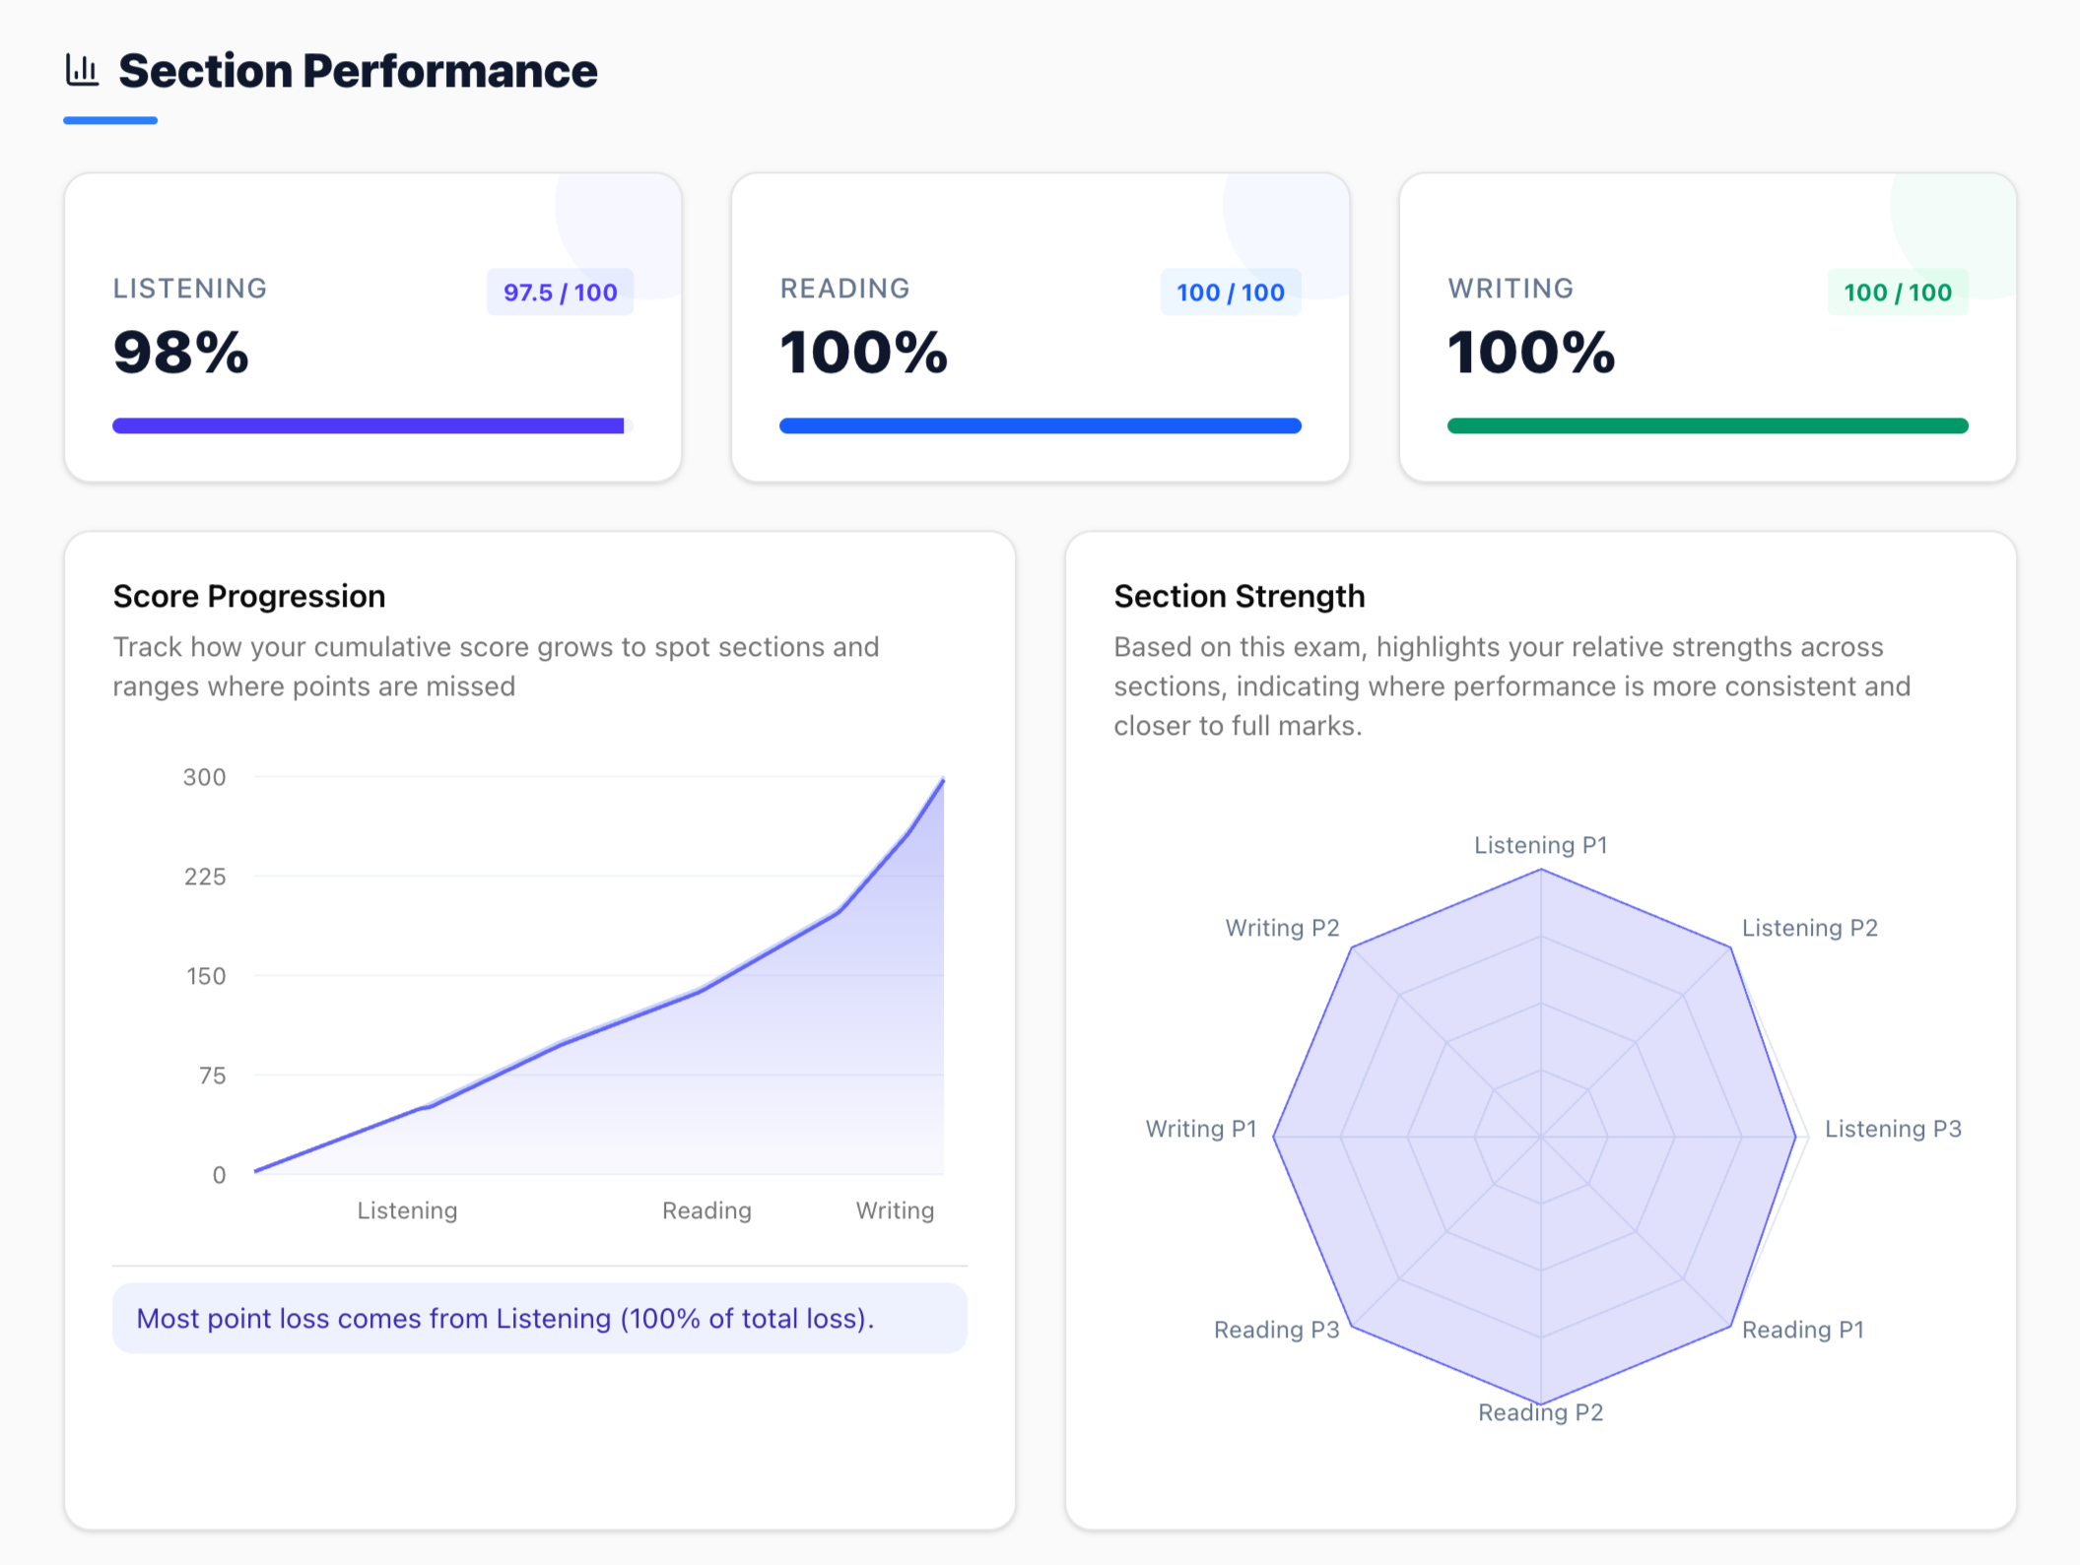Screen dimensions: 2080x1565
Task: Toggle the Writing P2 radar axis
Action: [1282, 927]
